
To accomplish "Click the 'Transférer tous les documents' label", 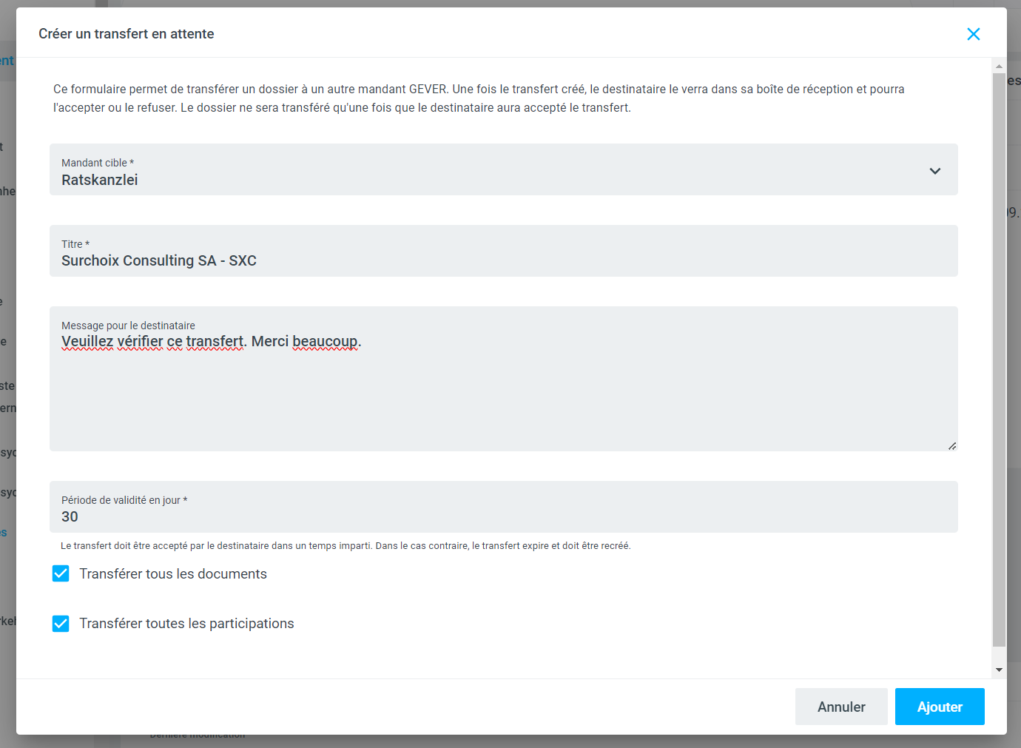I will (173, 574).
